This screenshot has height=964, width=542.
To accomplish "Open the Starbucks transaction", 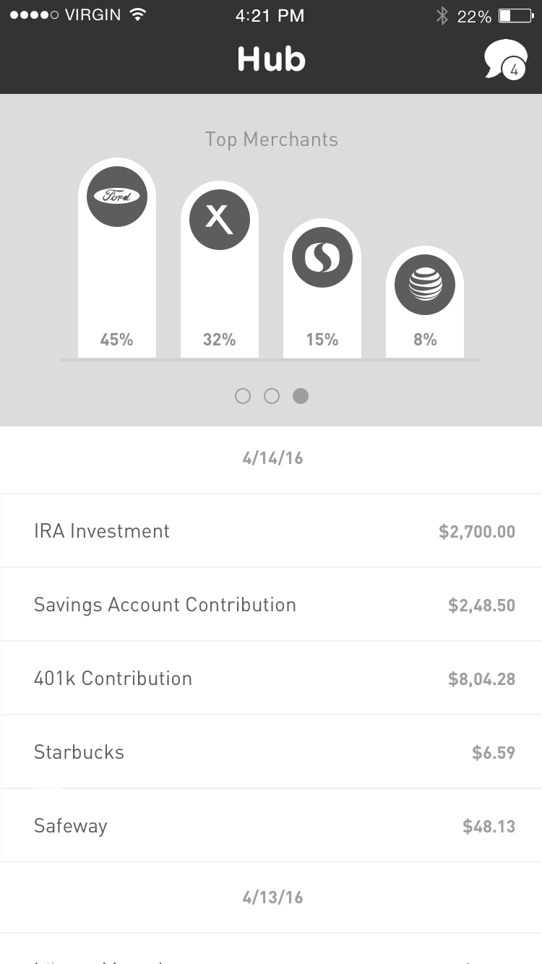I will point(271,752).
